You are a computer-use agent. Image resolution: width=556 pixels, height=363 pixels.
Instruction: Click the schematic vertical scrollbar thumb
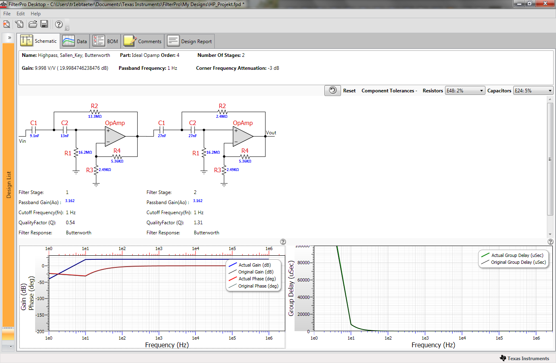pyautogui.click(x=550, y=159)
